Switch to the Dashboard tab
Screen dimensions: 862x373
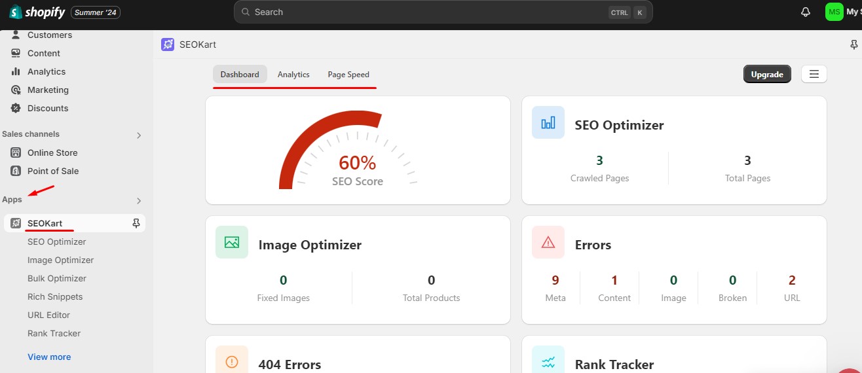pos(240,75)
